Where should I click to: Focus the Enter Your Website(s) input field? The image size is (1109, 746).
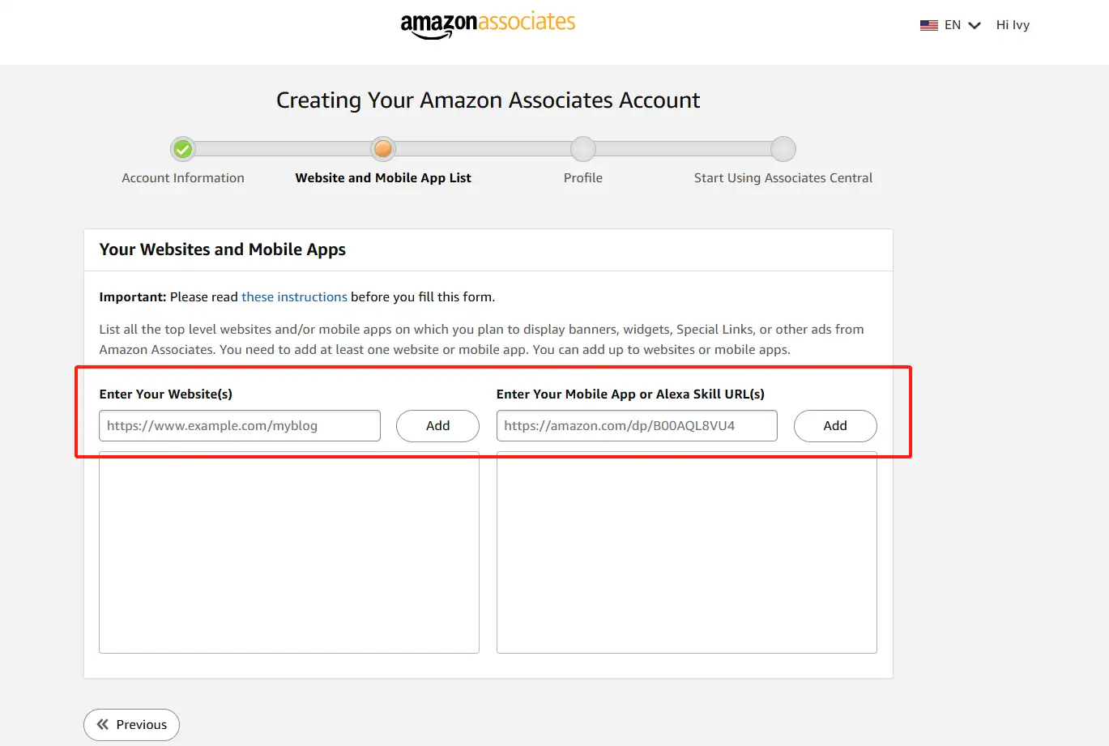[x=240, y=426]
